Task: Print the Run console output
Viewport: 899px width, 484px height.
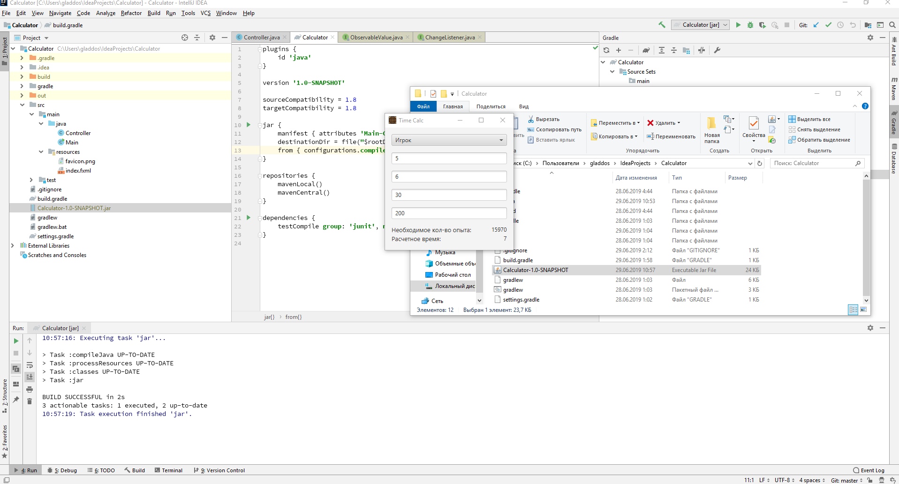Action: point(30,389)
